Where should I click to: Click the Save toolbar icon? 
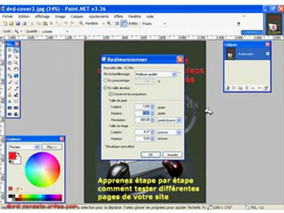(x=17, y=24)
